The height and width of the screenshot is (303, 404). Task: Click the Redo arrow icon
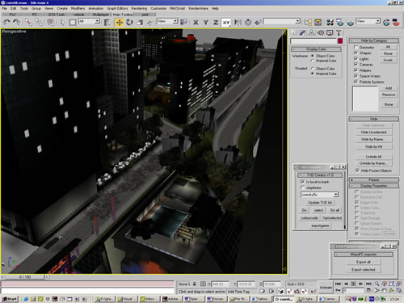(17, 22)
